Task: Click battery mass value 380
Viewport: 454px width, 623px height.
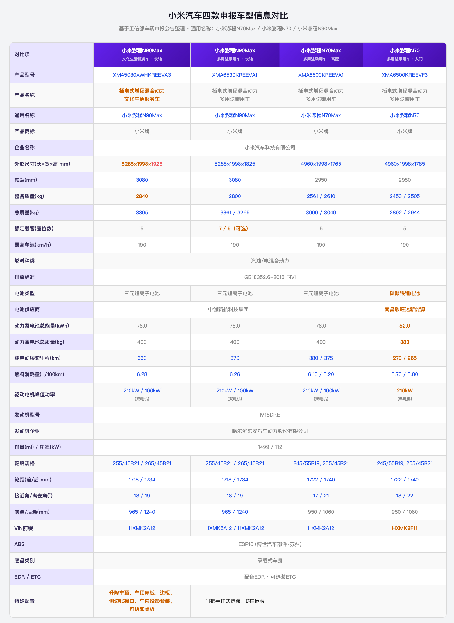Action: point(405,342)
